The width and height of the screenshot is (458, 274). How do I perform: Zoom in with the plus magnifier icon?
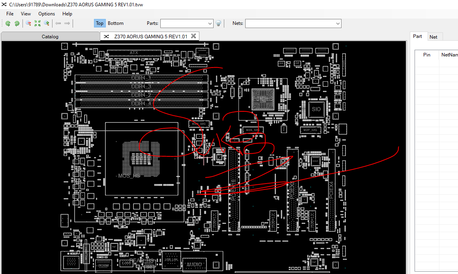(47, 23)
